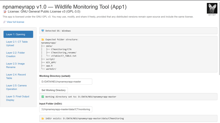Click the computer icon beside Detected OS
This screenshot has width=220, height=123.
[43, 31]
